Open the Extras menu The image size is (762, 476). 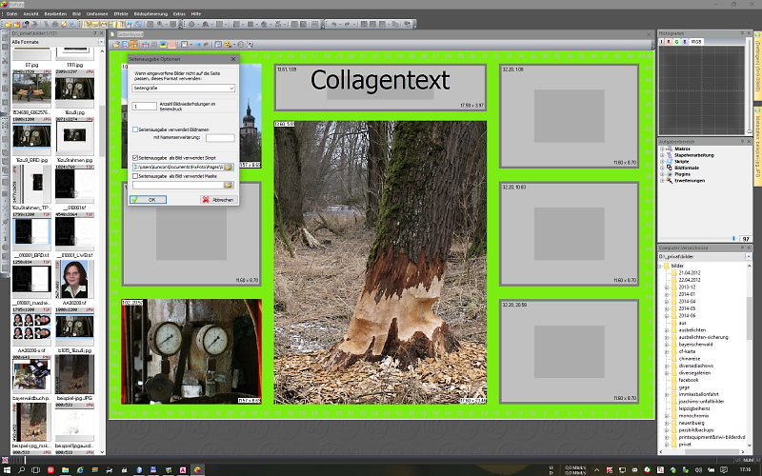tap(179, 14)
